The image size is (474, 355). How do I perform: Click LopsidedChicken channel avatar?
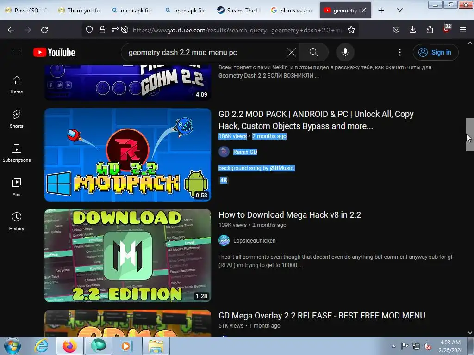[224, 240]
